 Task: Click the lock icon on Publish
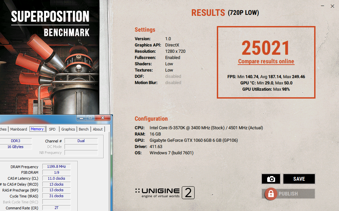[x=271, y=194]
